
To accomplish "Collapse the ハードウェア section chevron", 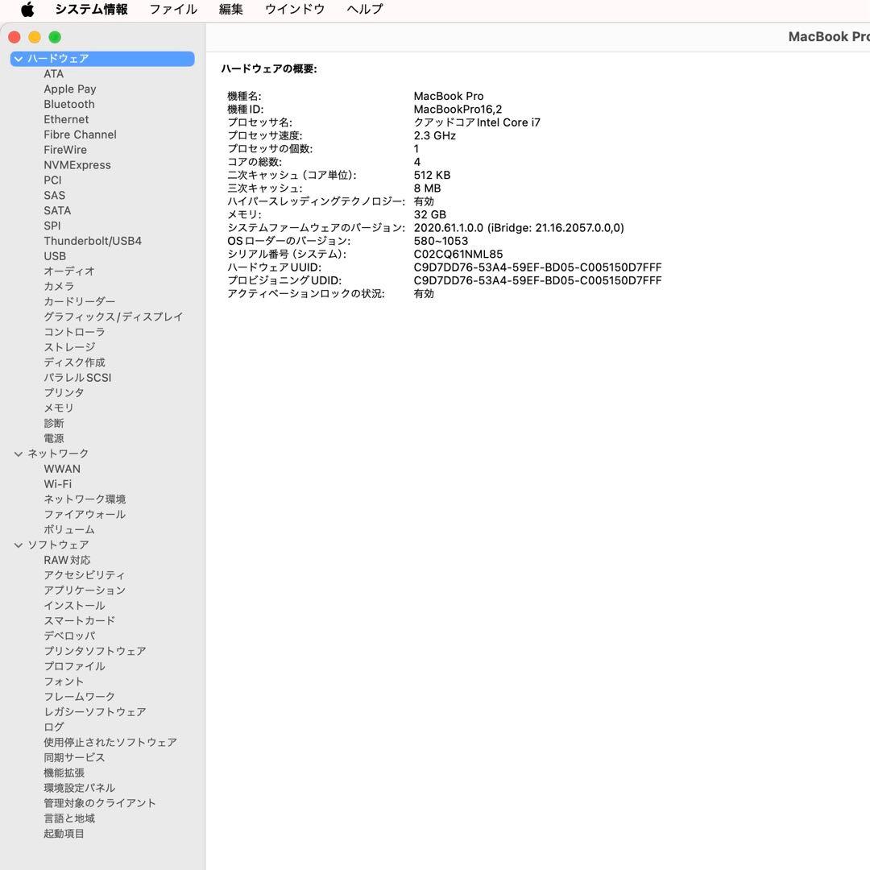I will point(19,59).
